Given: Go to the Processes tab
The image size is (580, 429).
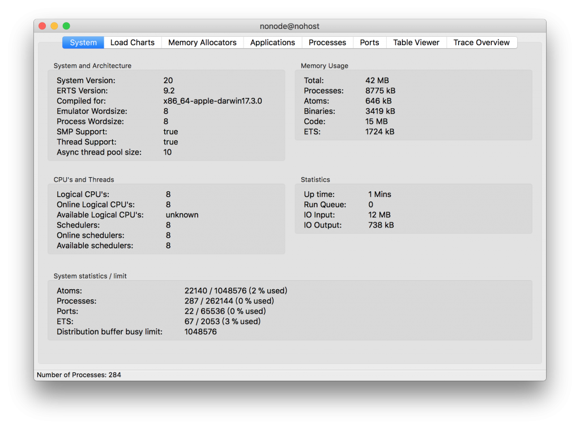Looking at the screenshot, I should (327, 42).
